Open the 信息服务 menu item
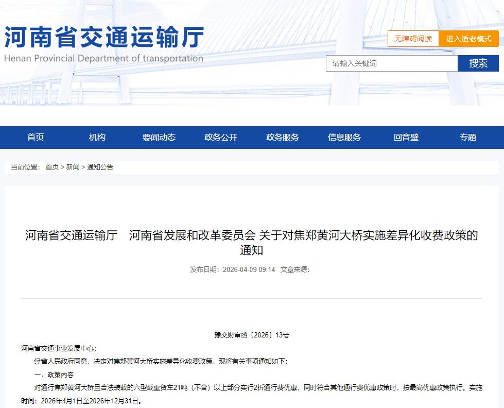504x408 pixels. click(345, 138)
